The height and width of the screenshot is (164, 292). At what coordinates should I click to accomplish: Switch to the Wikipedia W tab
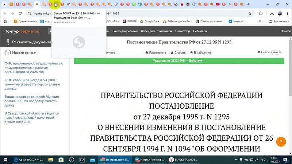(68, 4)
